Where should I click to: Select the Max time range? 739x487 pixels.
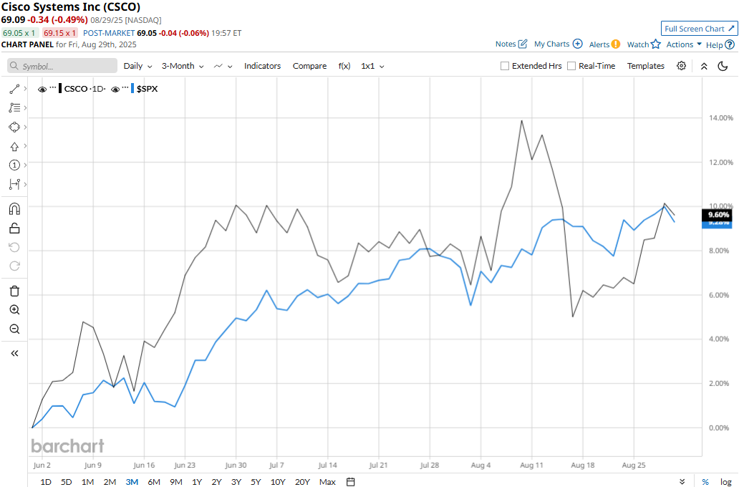327,482
